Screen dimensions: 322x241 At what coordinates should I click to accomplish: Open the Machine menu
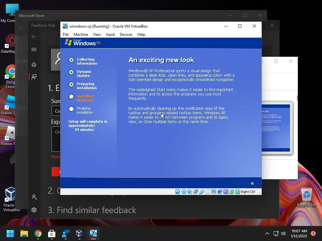pyautogui.click(x=81, y=35)
